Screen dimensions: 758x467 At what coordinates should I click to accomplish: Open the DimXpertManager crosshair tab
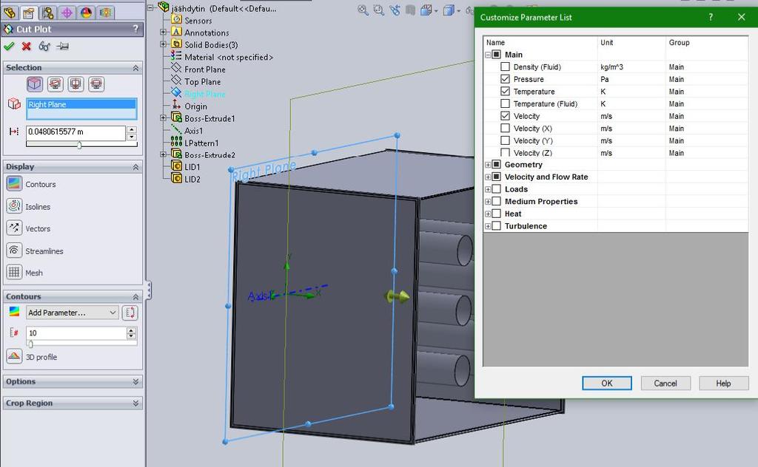(67, 12)
